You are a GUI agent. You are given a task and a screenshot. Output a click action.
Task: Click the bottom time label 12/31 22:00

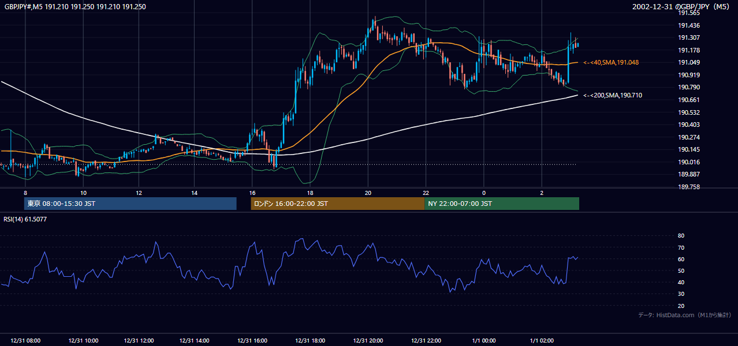click(x=426, y=341)
